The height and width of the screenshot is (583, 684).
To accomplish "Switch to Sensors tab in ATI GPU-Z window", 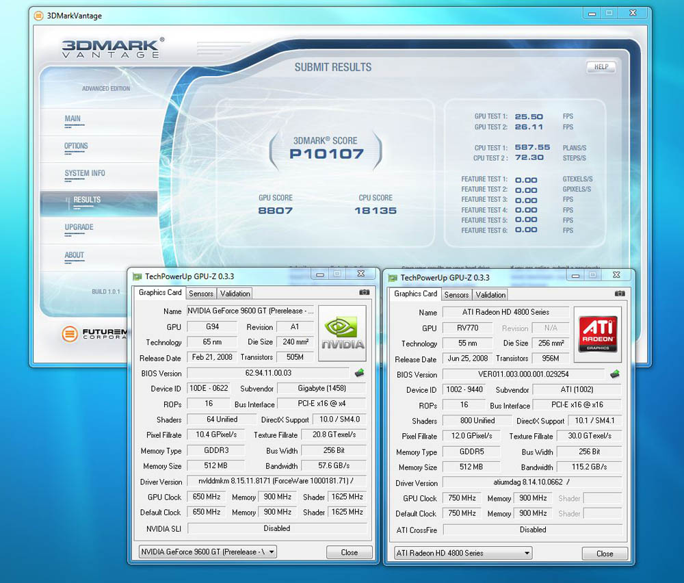I will [456, 295].
